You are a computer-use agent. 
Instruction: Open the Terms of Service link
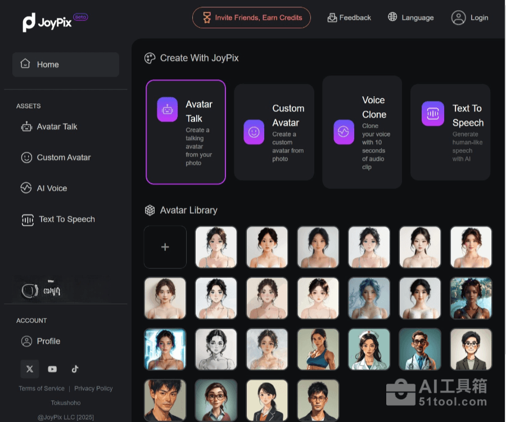click(x=42, y=388)
